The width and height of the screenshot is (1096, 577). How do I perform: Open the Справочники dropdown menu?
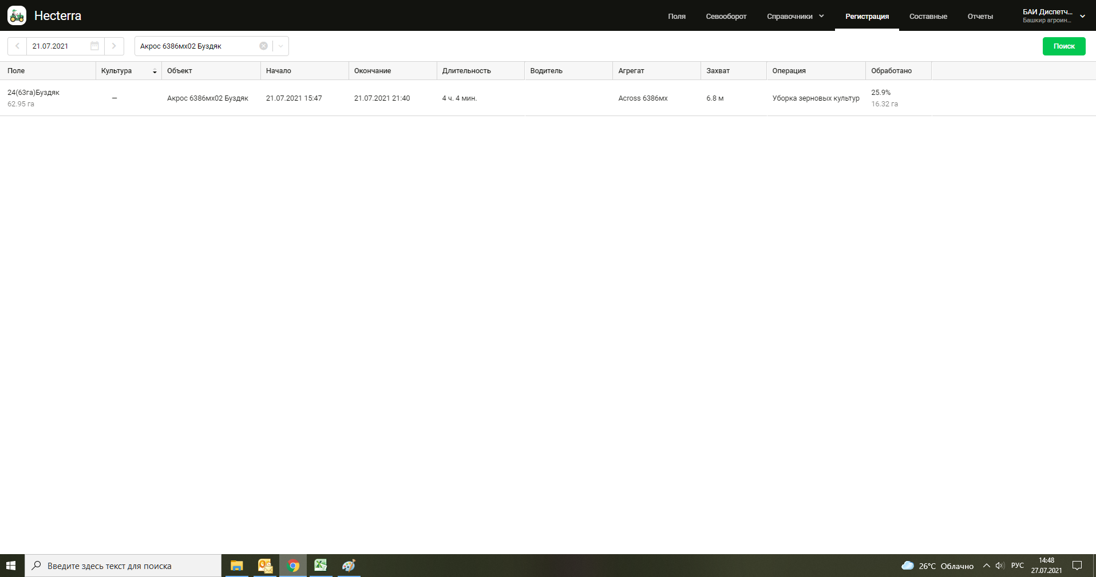pos(795,17)
